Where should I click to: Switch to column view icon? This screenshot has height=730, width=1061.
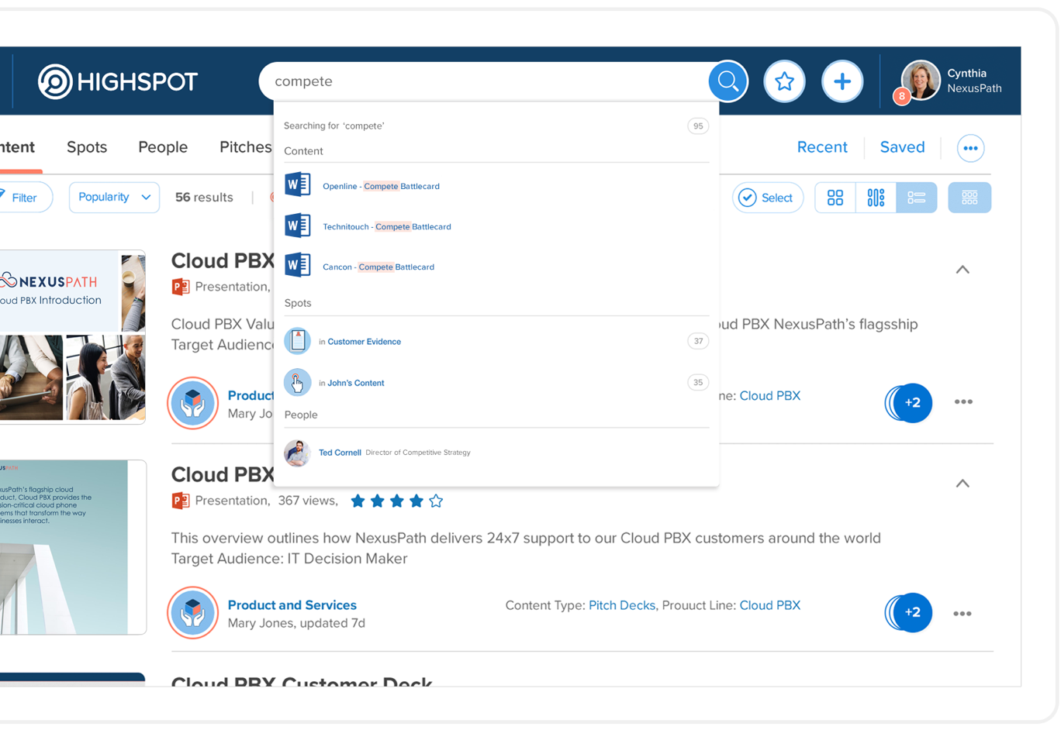point(876,198)
